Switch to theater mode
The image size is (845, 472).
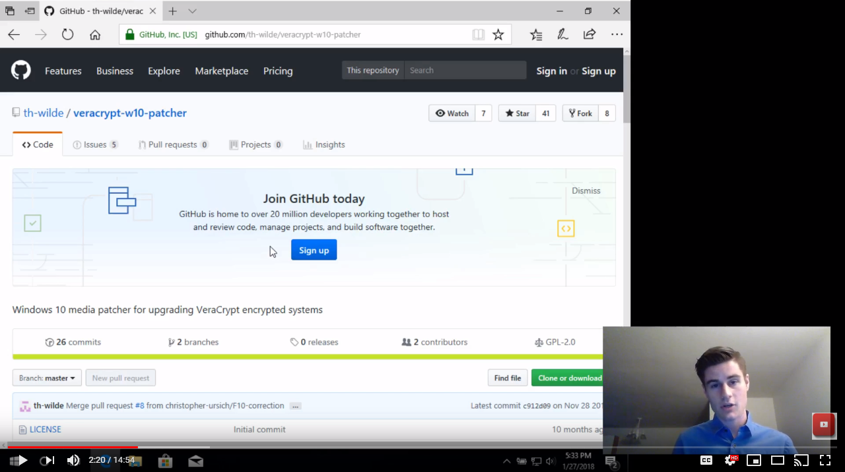pos(778,460)
